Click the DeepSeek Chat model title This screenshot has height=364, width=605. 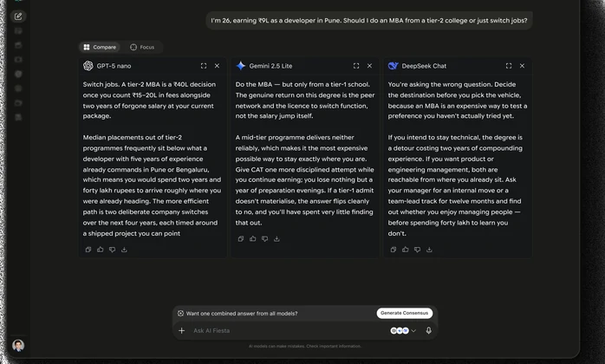pos(424,66)
